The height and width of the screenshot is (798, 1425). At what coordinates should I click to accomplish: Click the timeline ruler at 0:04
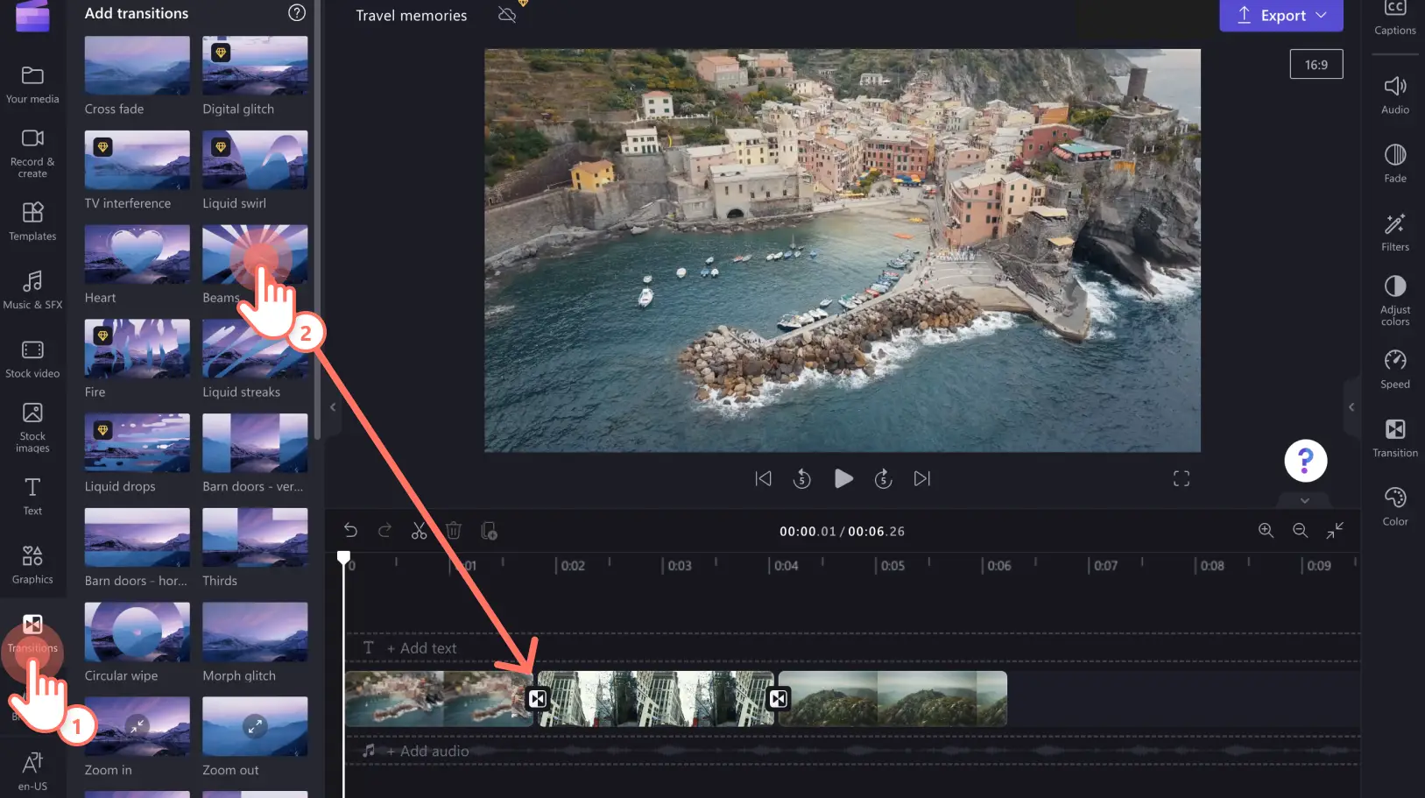(786, 565)
